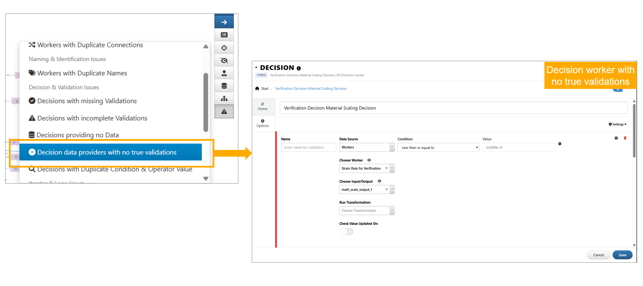Click the gear icon beside the Value field
Image resolution: width=643 pixels, height=286 pixels.
coord(560,144)
